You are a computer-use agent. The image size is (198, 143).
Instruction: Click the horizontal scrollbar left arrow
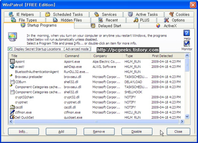(11, 121)
